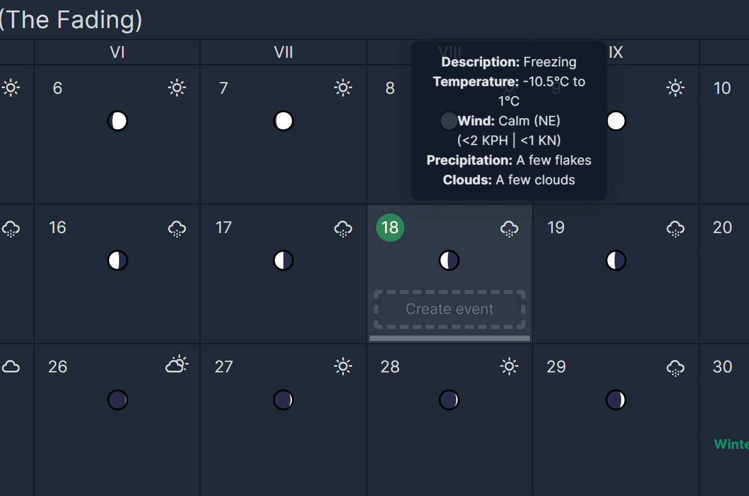Select the sunny icon on day 28

click(x=509, y=366)
